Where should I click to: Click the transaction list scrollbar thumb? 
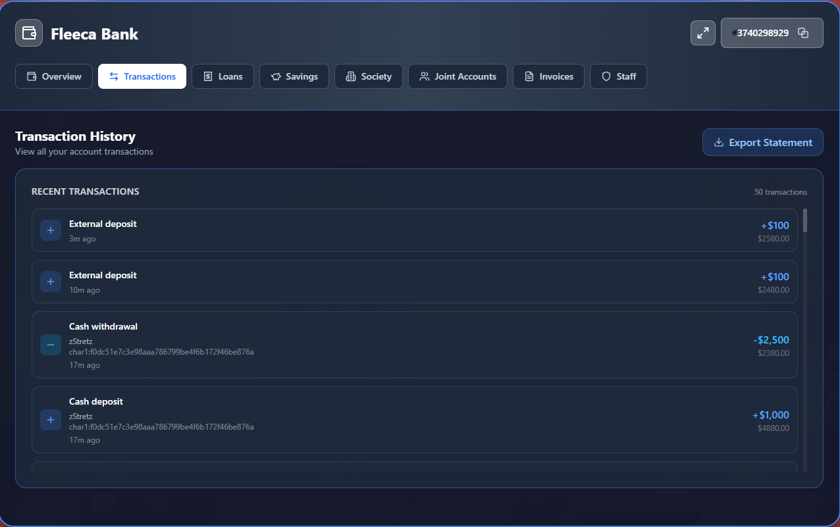coord(805,220)
